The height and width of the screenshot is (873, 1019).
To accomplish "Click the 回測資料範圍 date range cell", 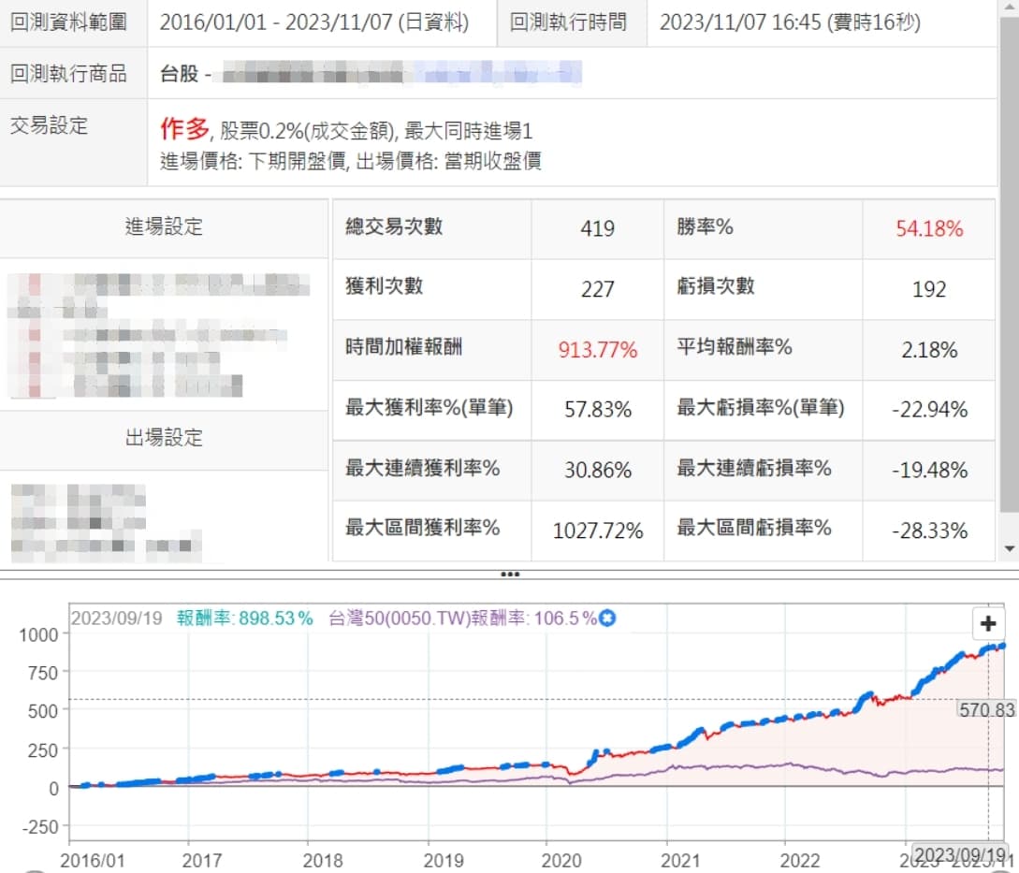I will tap(313, 22).
